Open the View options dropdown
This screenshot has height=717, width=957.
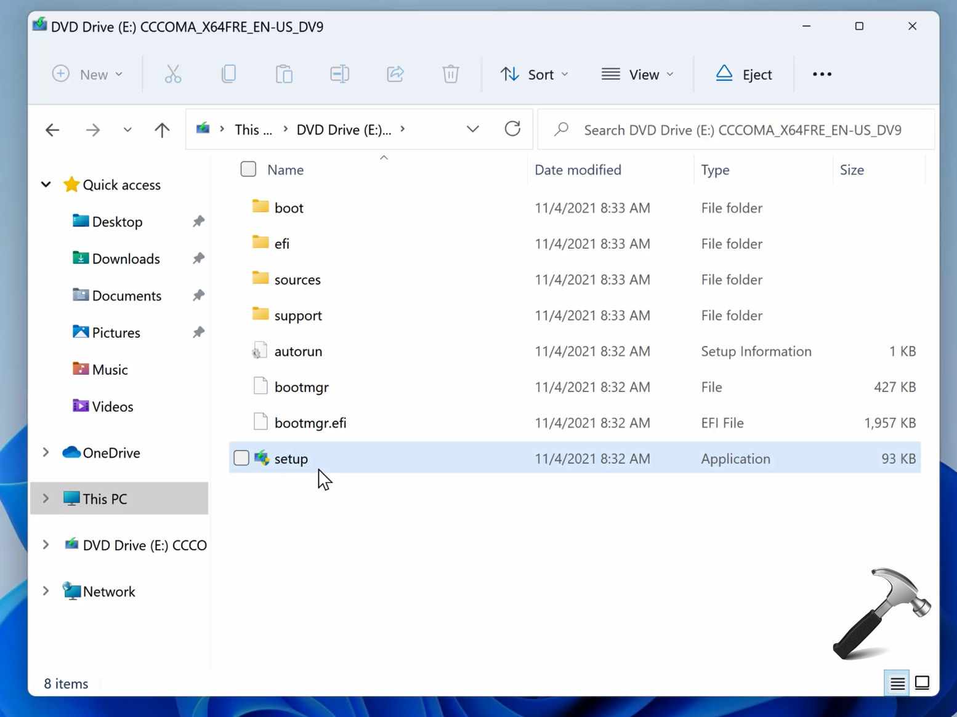pyautogui.click(x=638, y=74)
